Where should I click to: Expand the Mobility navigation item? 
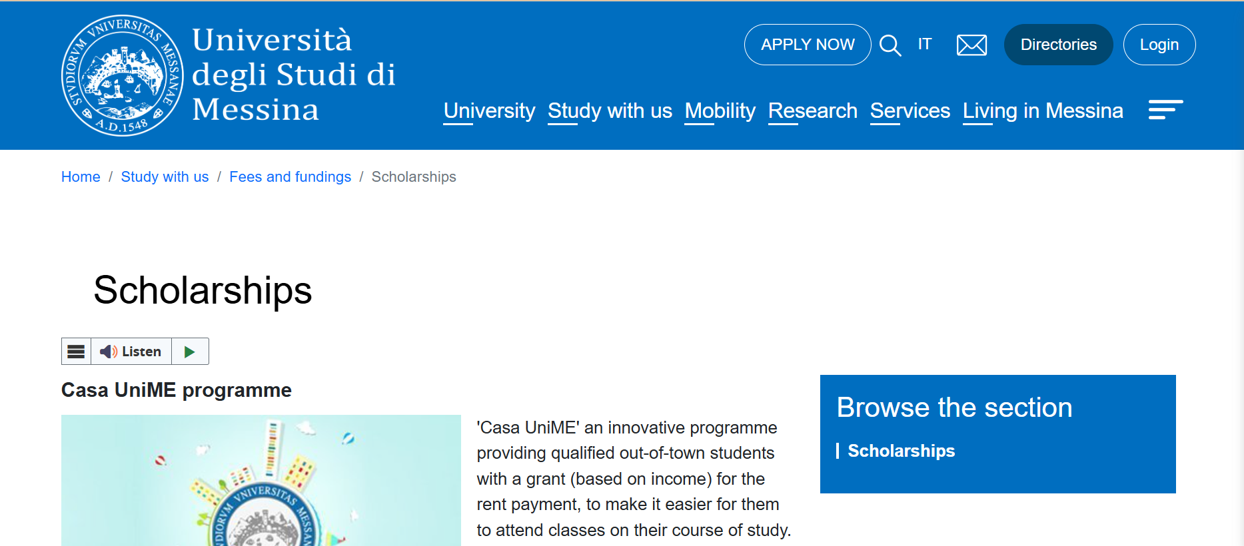click(720, 111)
